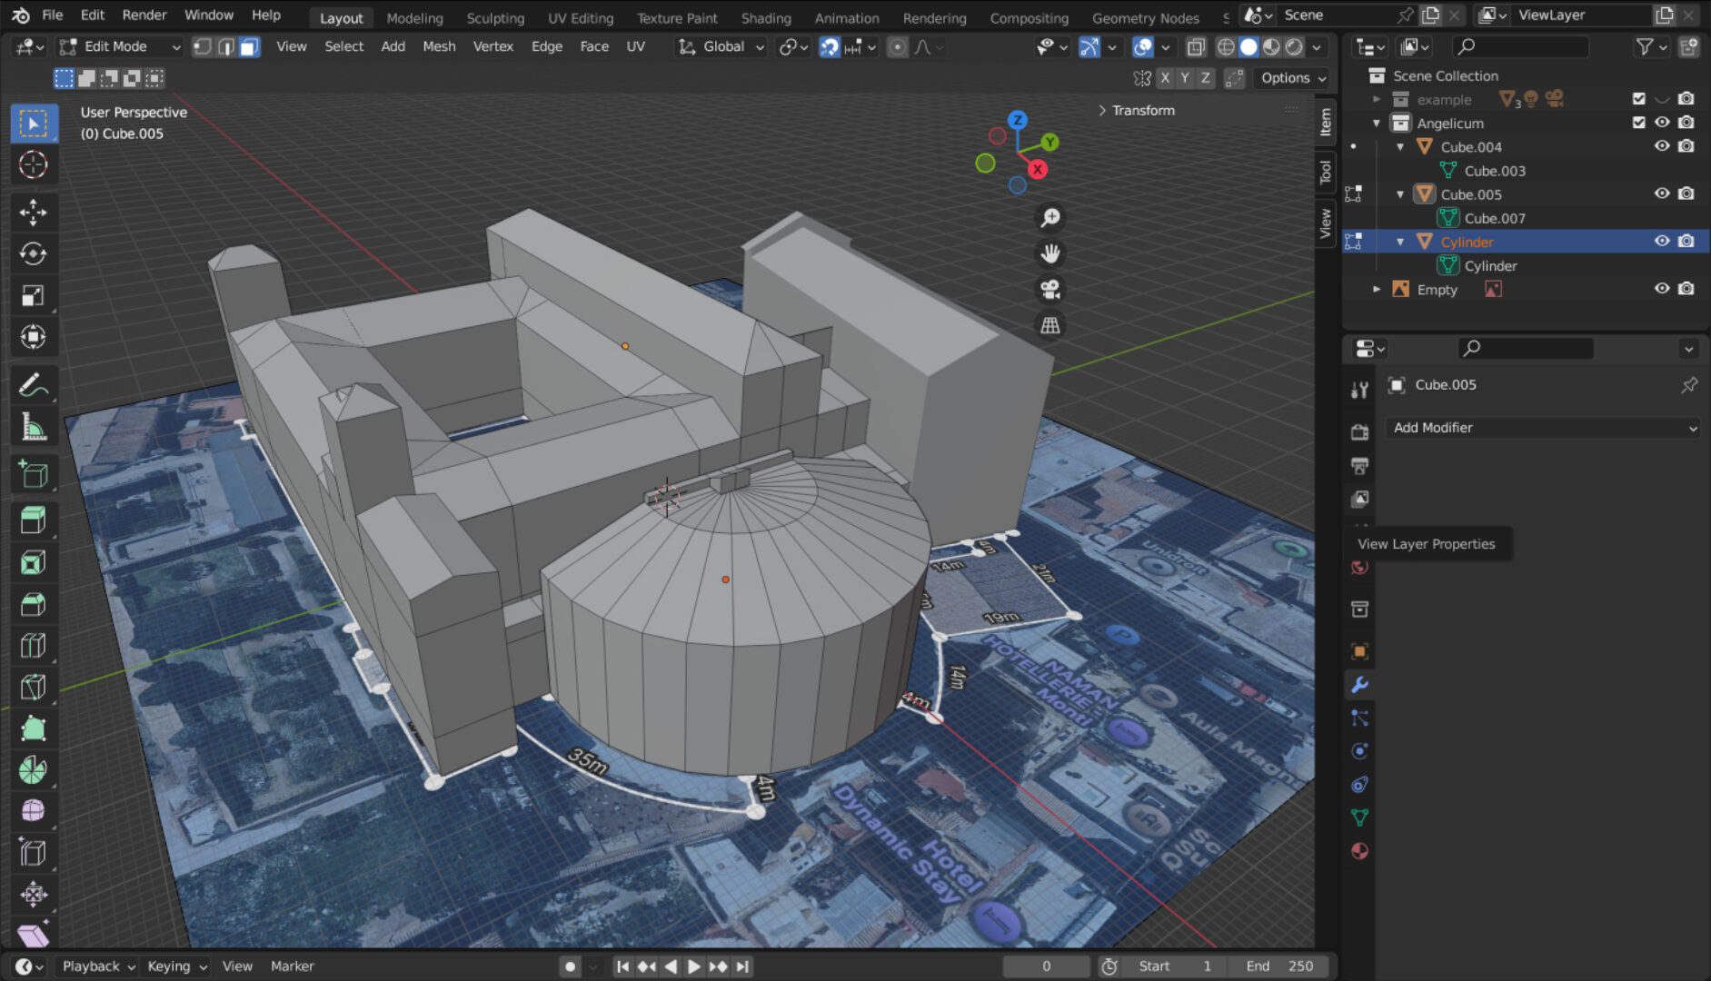Open the World Properties tab
Screen dimensions: 1711x981
(1359, 566)
